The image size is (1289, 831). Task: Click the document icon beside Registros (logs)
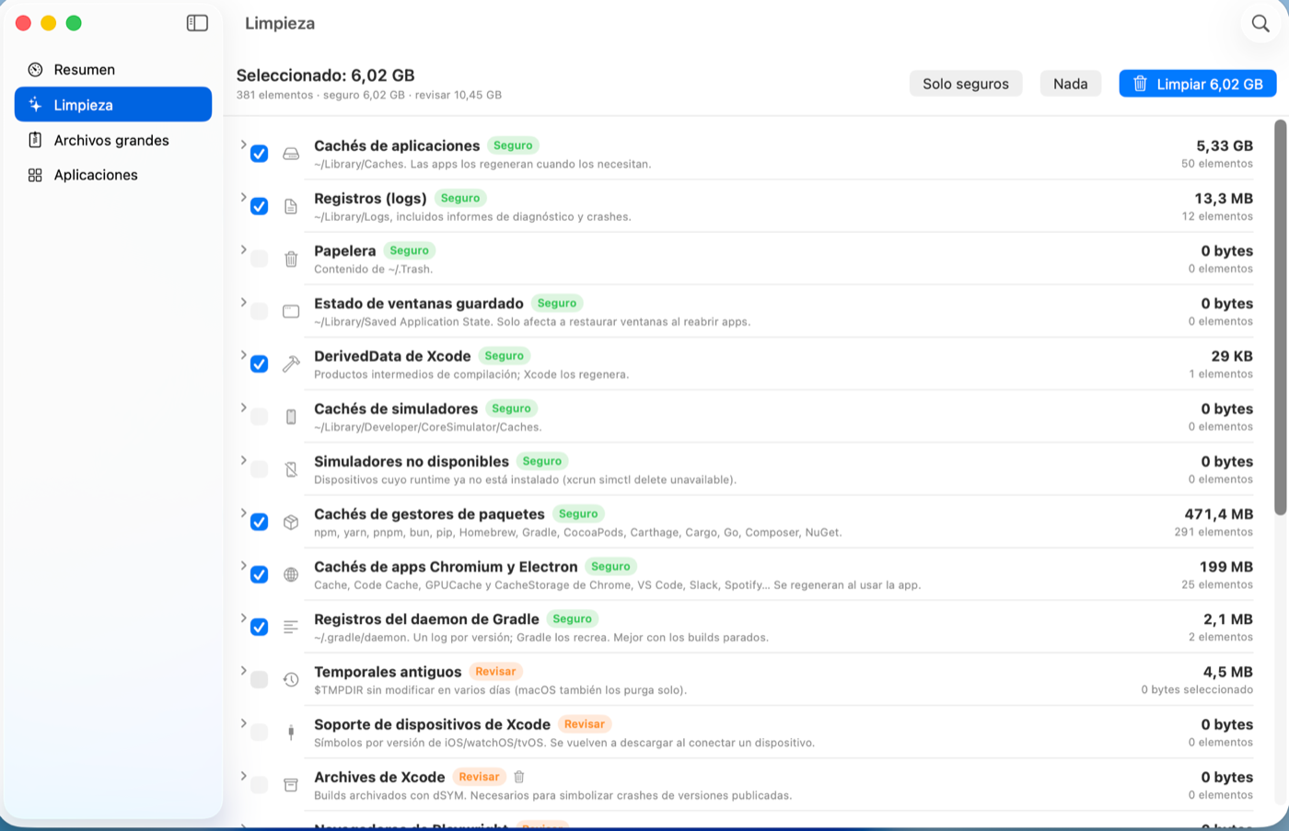tap(291, 206)
